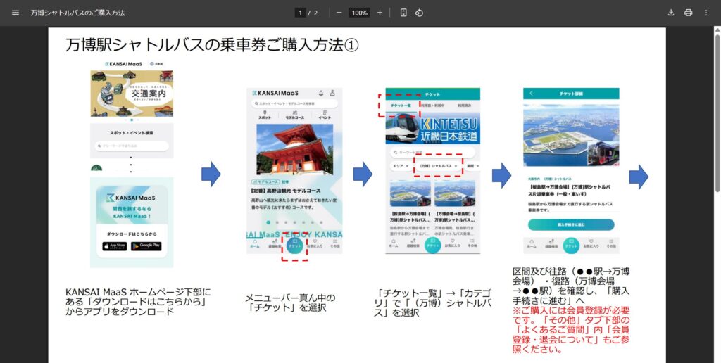The width and height of the screenshot is (721, 363).
Task: Click the ホーム nav icon in チケット詳細 screenshot
Action: [531, 243]
